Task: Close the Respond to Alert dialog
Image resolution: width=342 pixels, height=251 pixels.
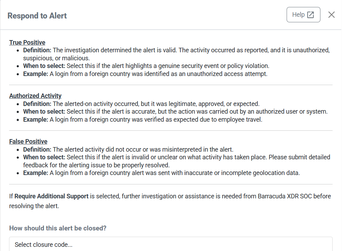Action: pyautogui.click(x=332, y=15)
